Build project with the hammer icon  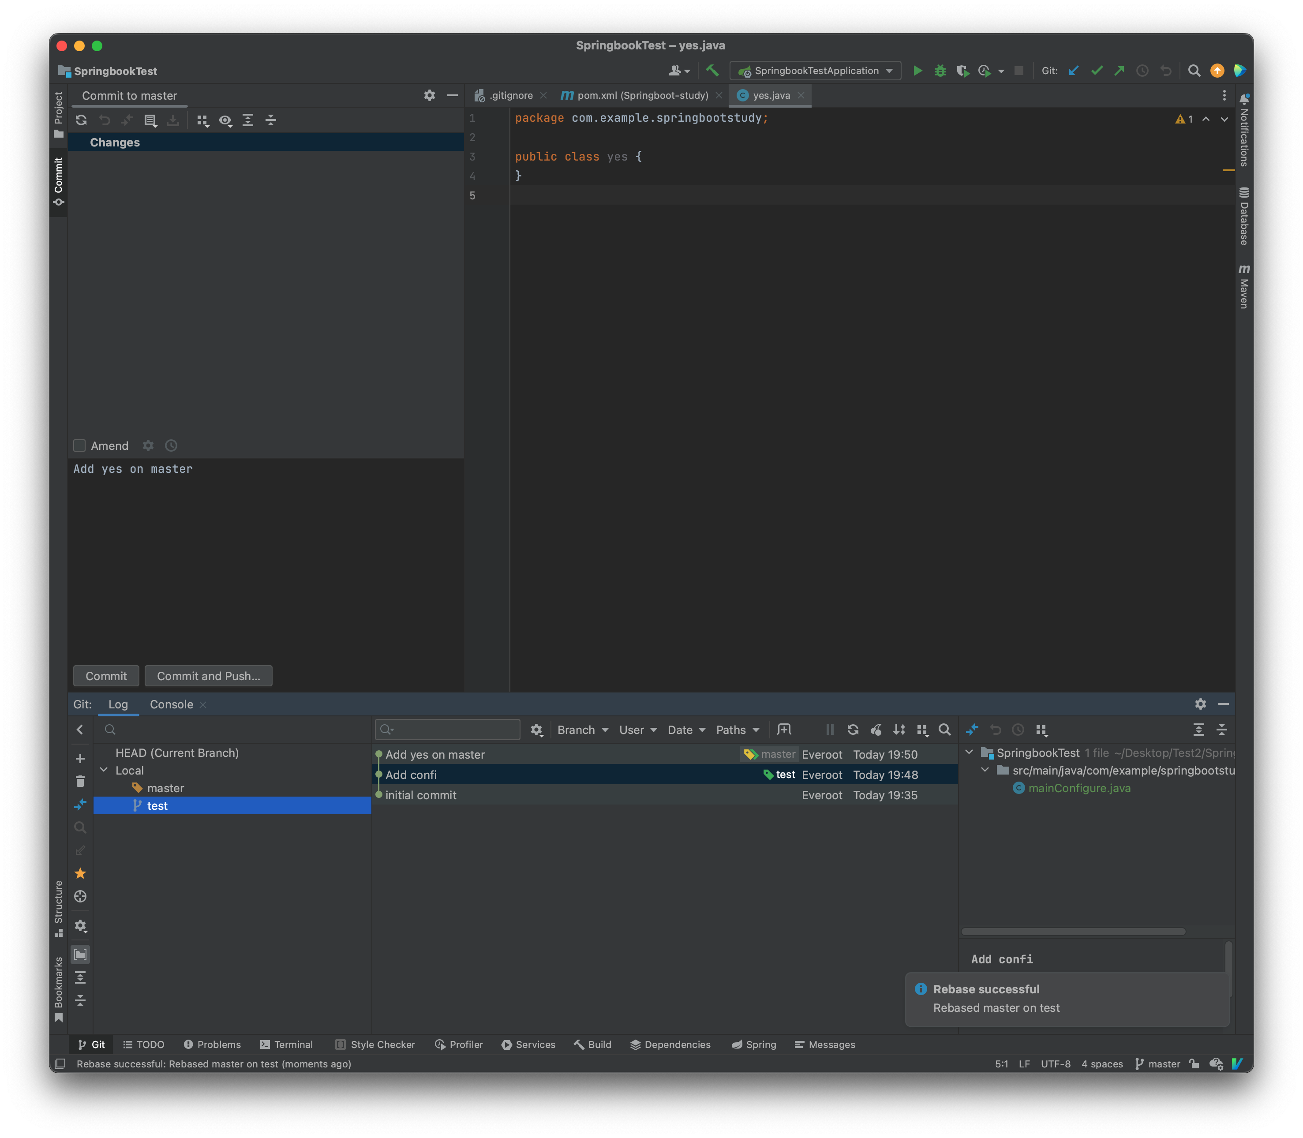[x=712, y=71]
